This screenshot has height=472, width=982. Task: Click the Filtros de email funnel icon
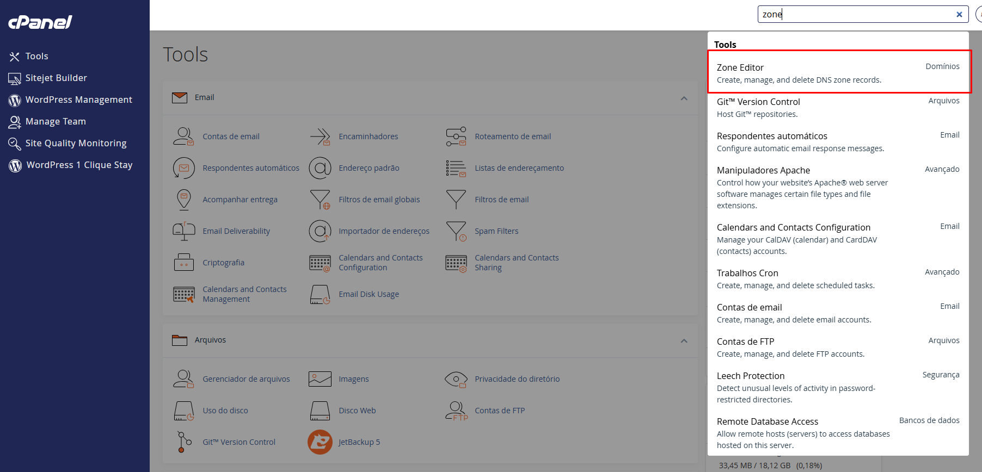tap(456, 200)
